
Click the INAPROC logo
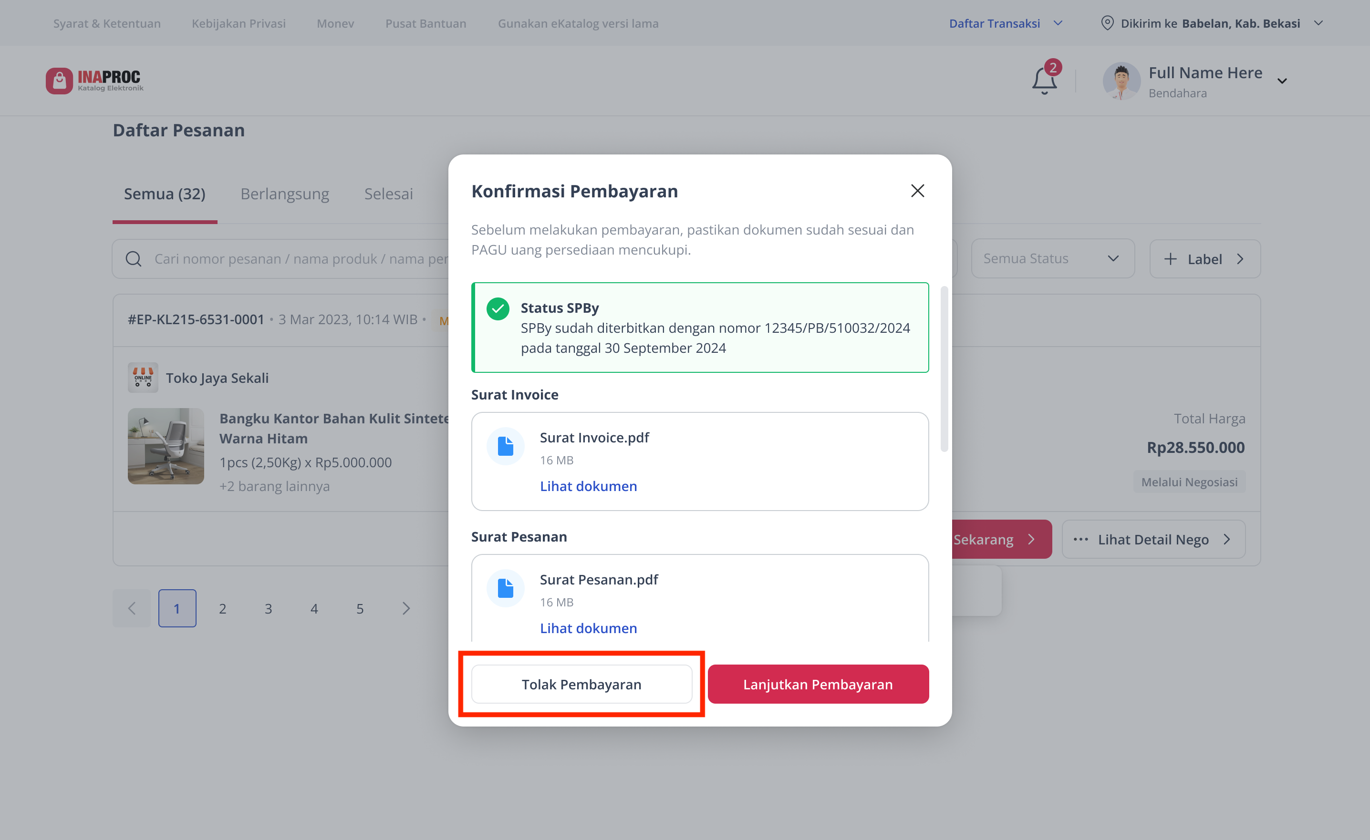(94, 81)
